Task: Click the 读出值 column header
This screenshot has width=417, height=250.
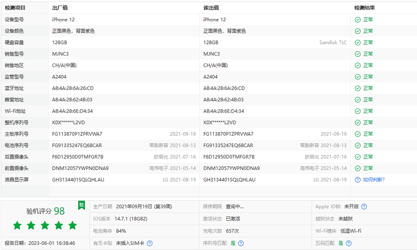Action: (x=211, y=8)
